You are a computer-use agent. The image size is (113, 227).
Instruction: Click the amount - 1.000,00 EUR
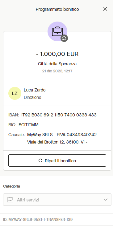click(57, 54)
